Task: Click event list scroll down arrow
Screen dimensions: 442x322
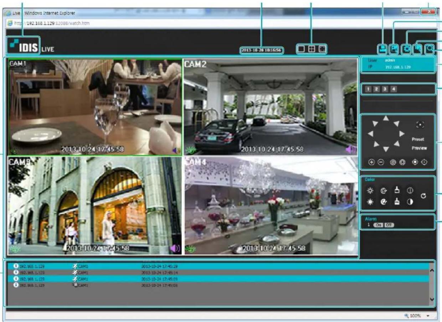Action: click(x=432, y=300)
